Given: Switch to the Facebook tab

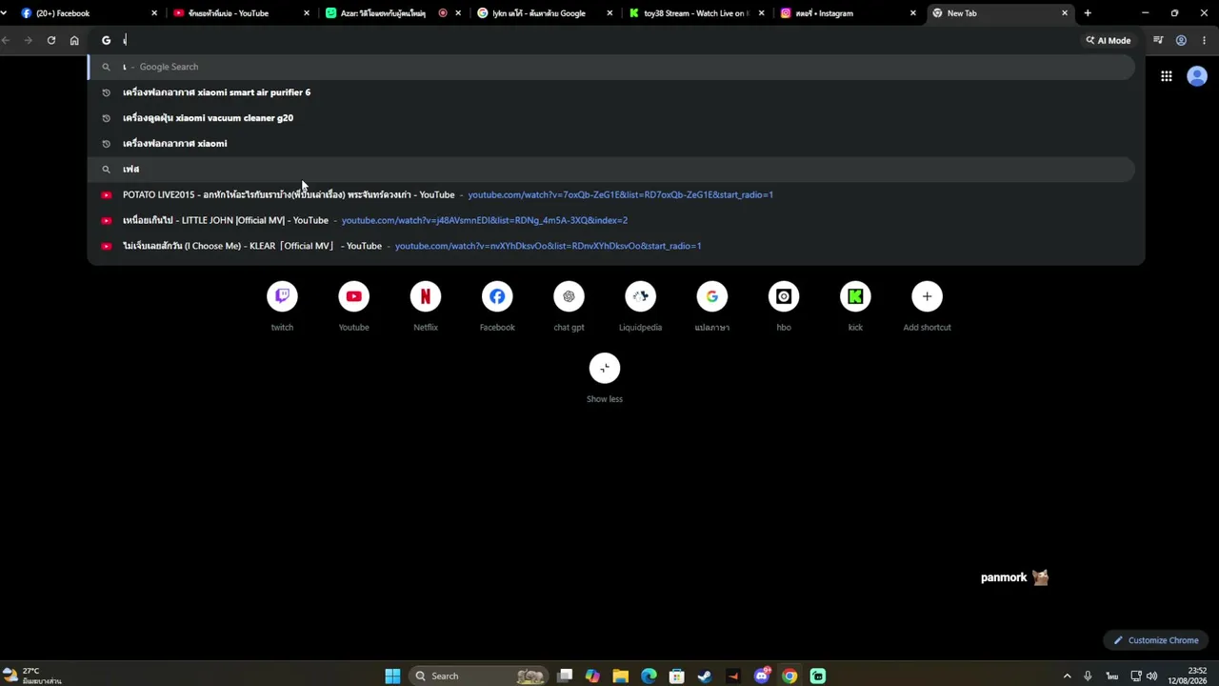Looking at the screenshot, I should (87, 13).
